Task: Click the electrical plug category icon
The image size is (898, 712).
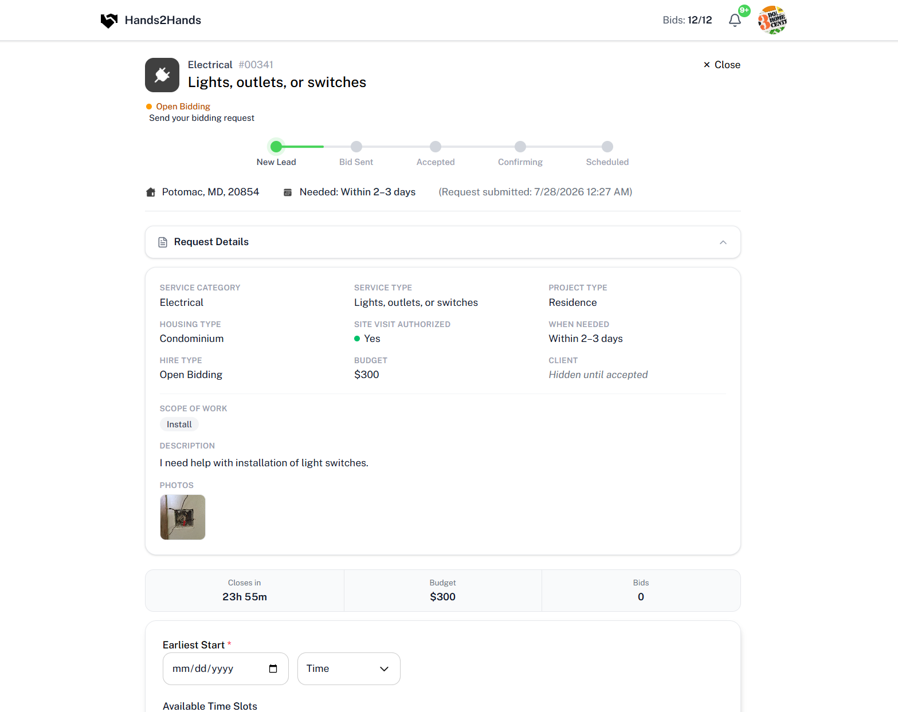Action: [x=162, y=75]
